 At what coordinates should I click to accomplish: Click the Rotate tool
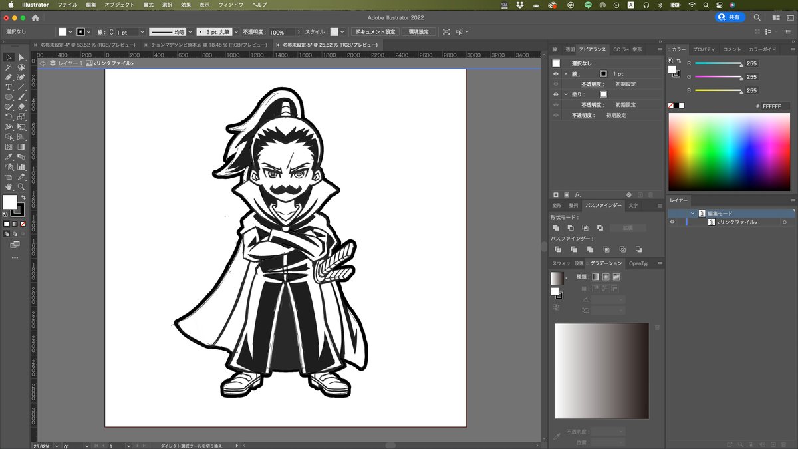pyautogui.click(x=9, y=117)
